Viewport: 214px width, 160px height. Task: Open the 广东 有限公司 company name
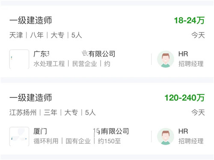coord(74,54)
